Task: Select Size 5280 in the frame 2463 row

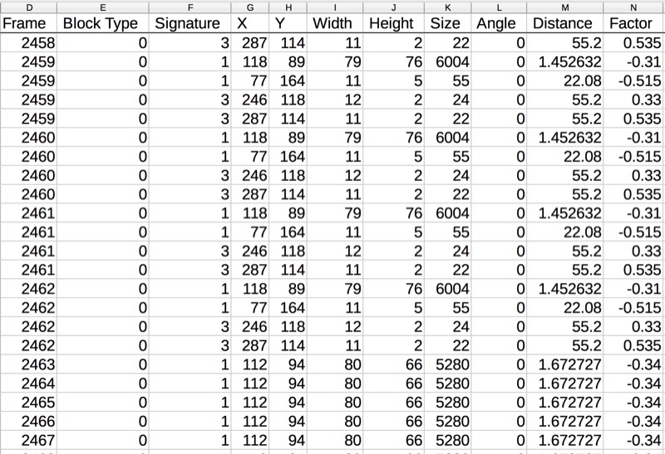Action: pyautogui.click(x=447, y=364)
